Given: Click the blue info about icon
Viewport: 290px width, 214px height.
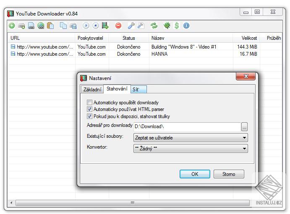Looking at the screenshot, I should pyautogui.click(x=186, y=26).
